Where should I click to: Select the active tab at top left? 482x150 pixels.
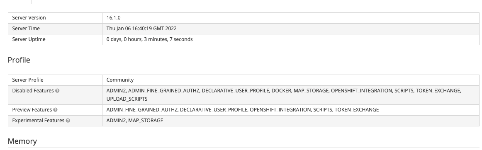(x=19, y=2)
